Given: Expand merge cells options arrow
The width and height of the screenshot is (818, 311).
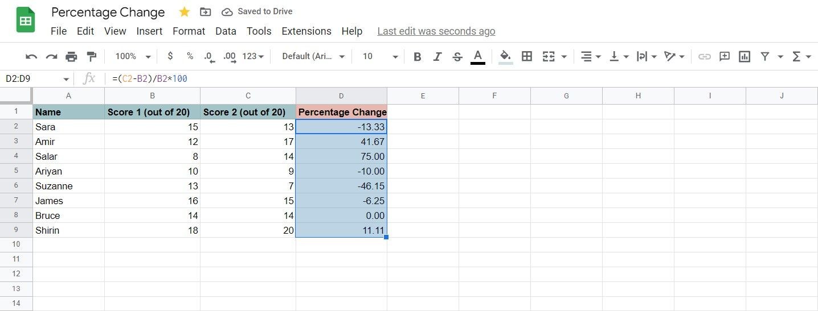Looking at the screenshot, I should click(564, 56).
